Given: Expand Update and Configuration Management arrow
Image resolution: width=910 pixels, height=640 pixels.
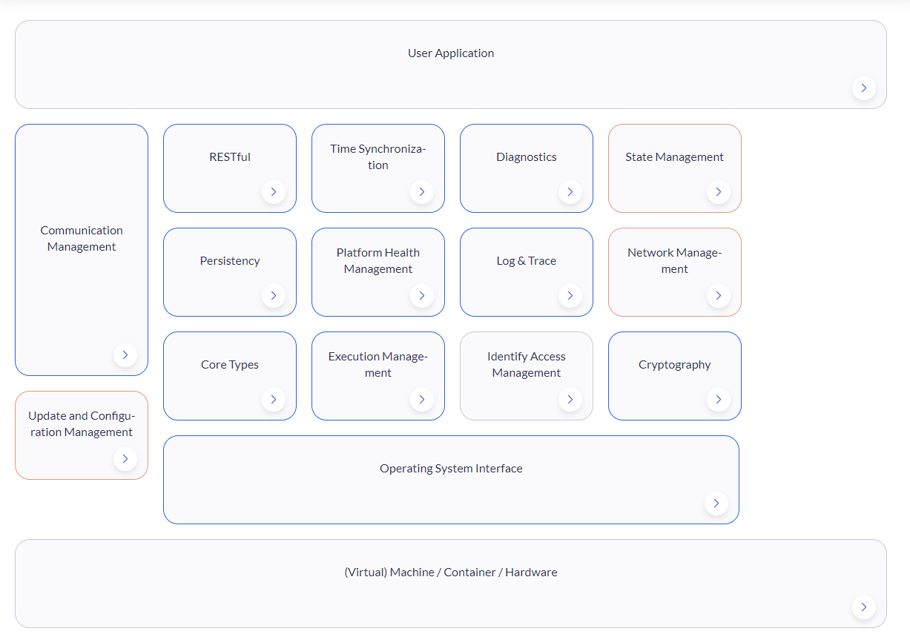Looking at the screenshot, I should coord(125,459).
